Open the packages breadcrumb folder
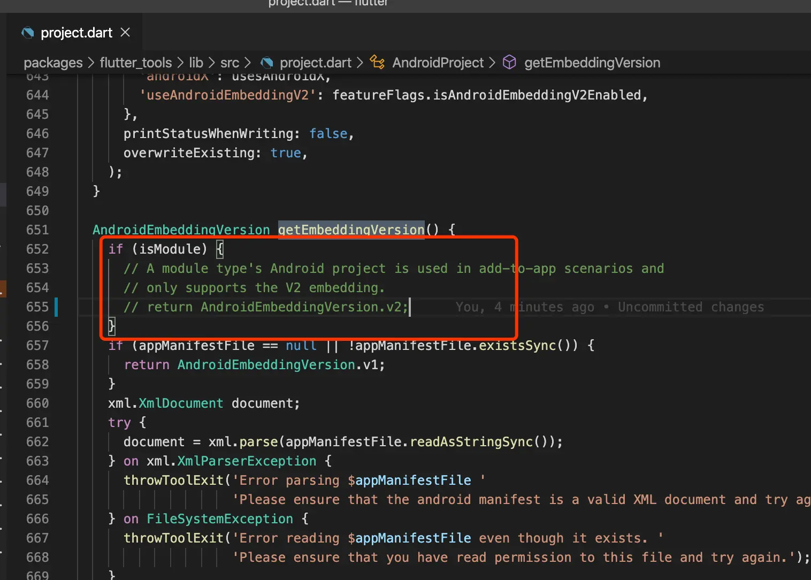The image size is (811, 580). 53,63
